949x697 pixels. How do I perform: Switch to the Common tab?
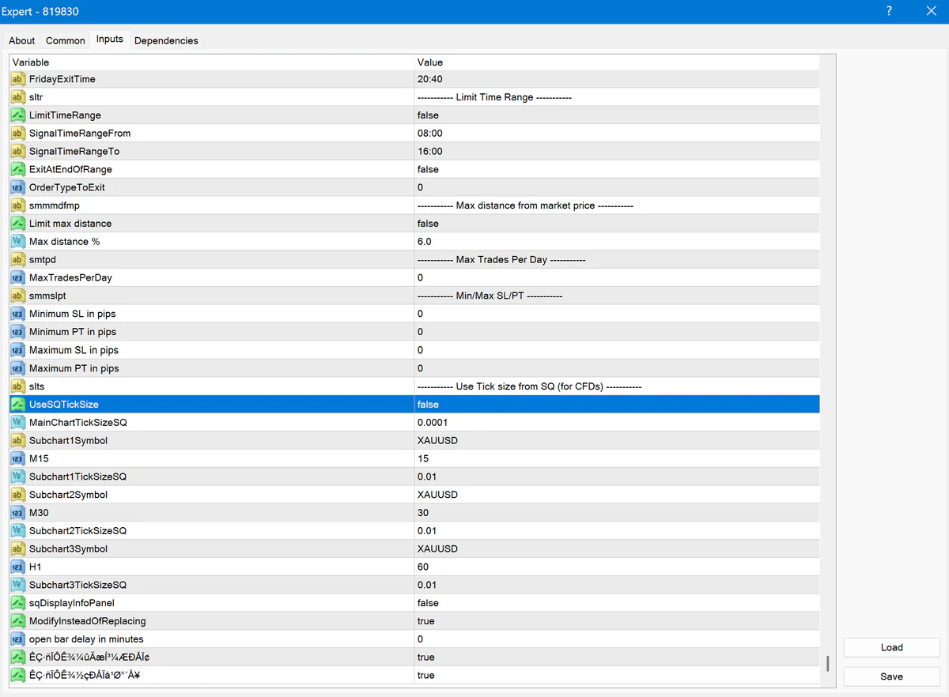pos(65,41)
